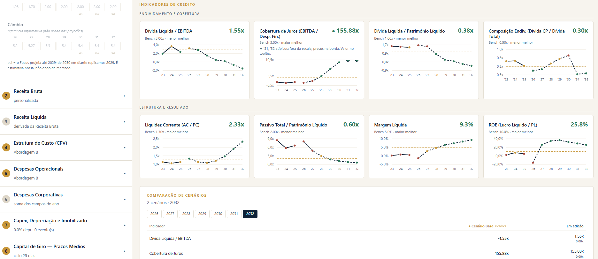The height and width of the screenshot is (259, 598).
Task: Click the step 2 badge beside Receita Bruta
Action: pyautogui.click(x=6, y=96)
